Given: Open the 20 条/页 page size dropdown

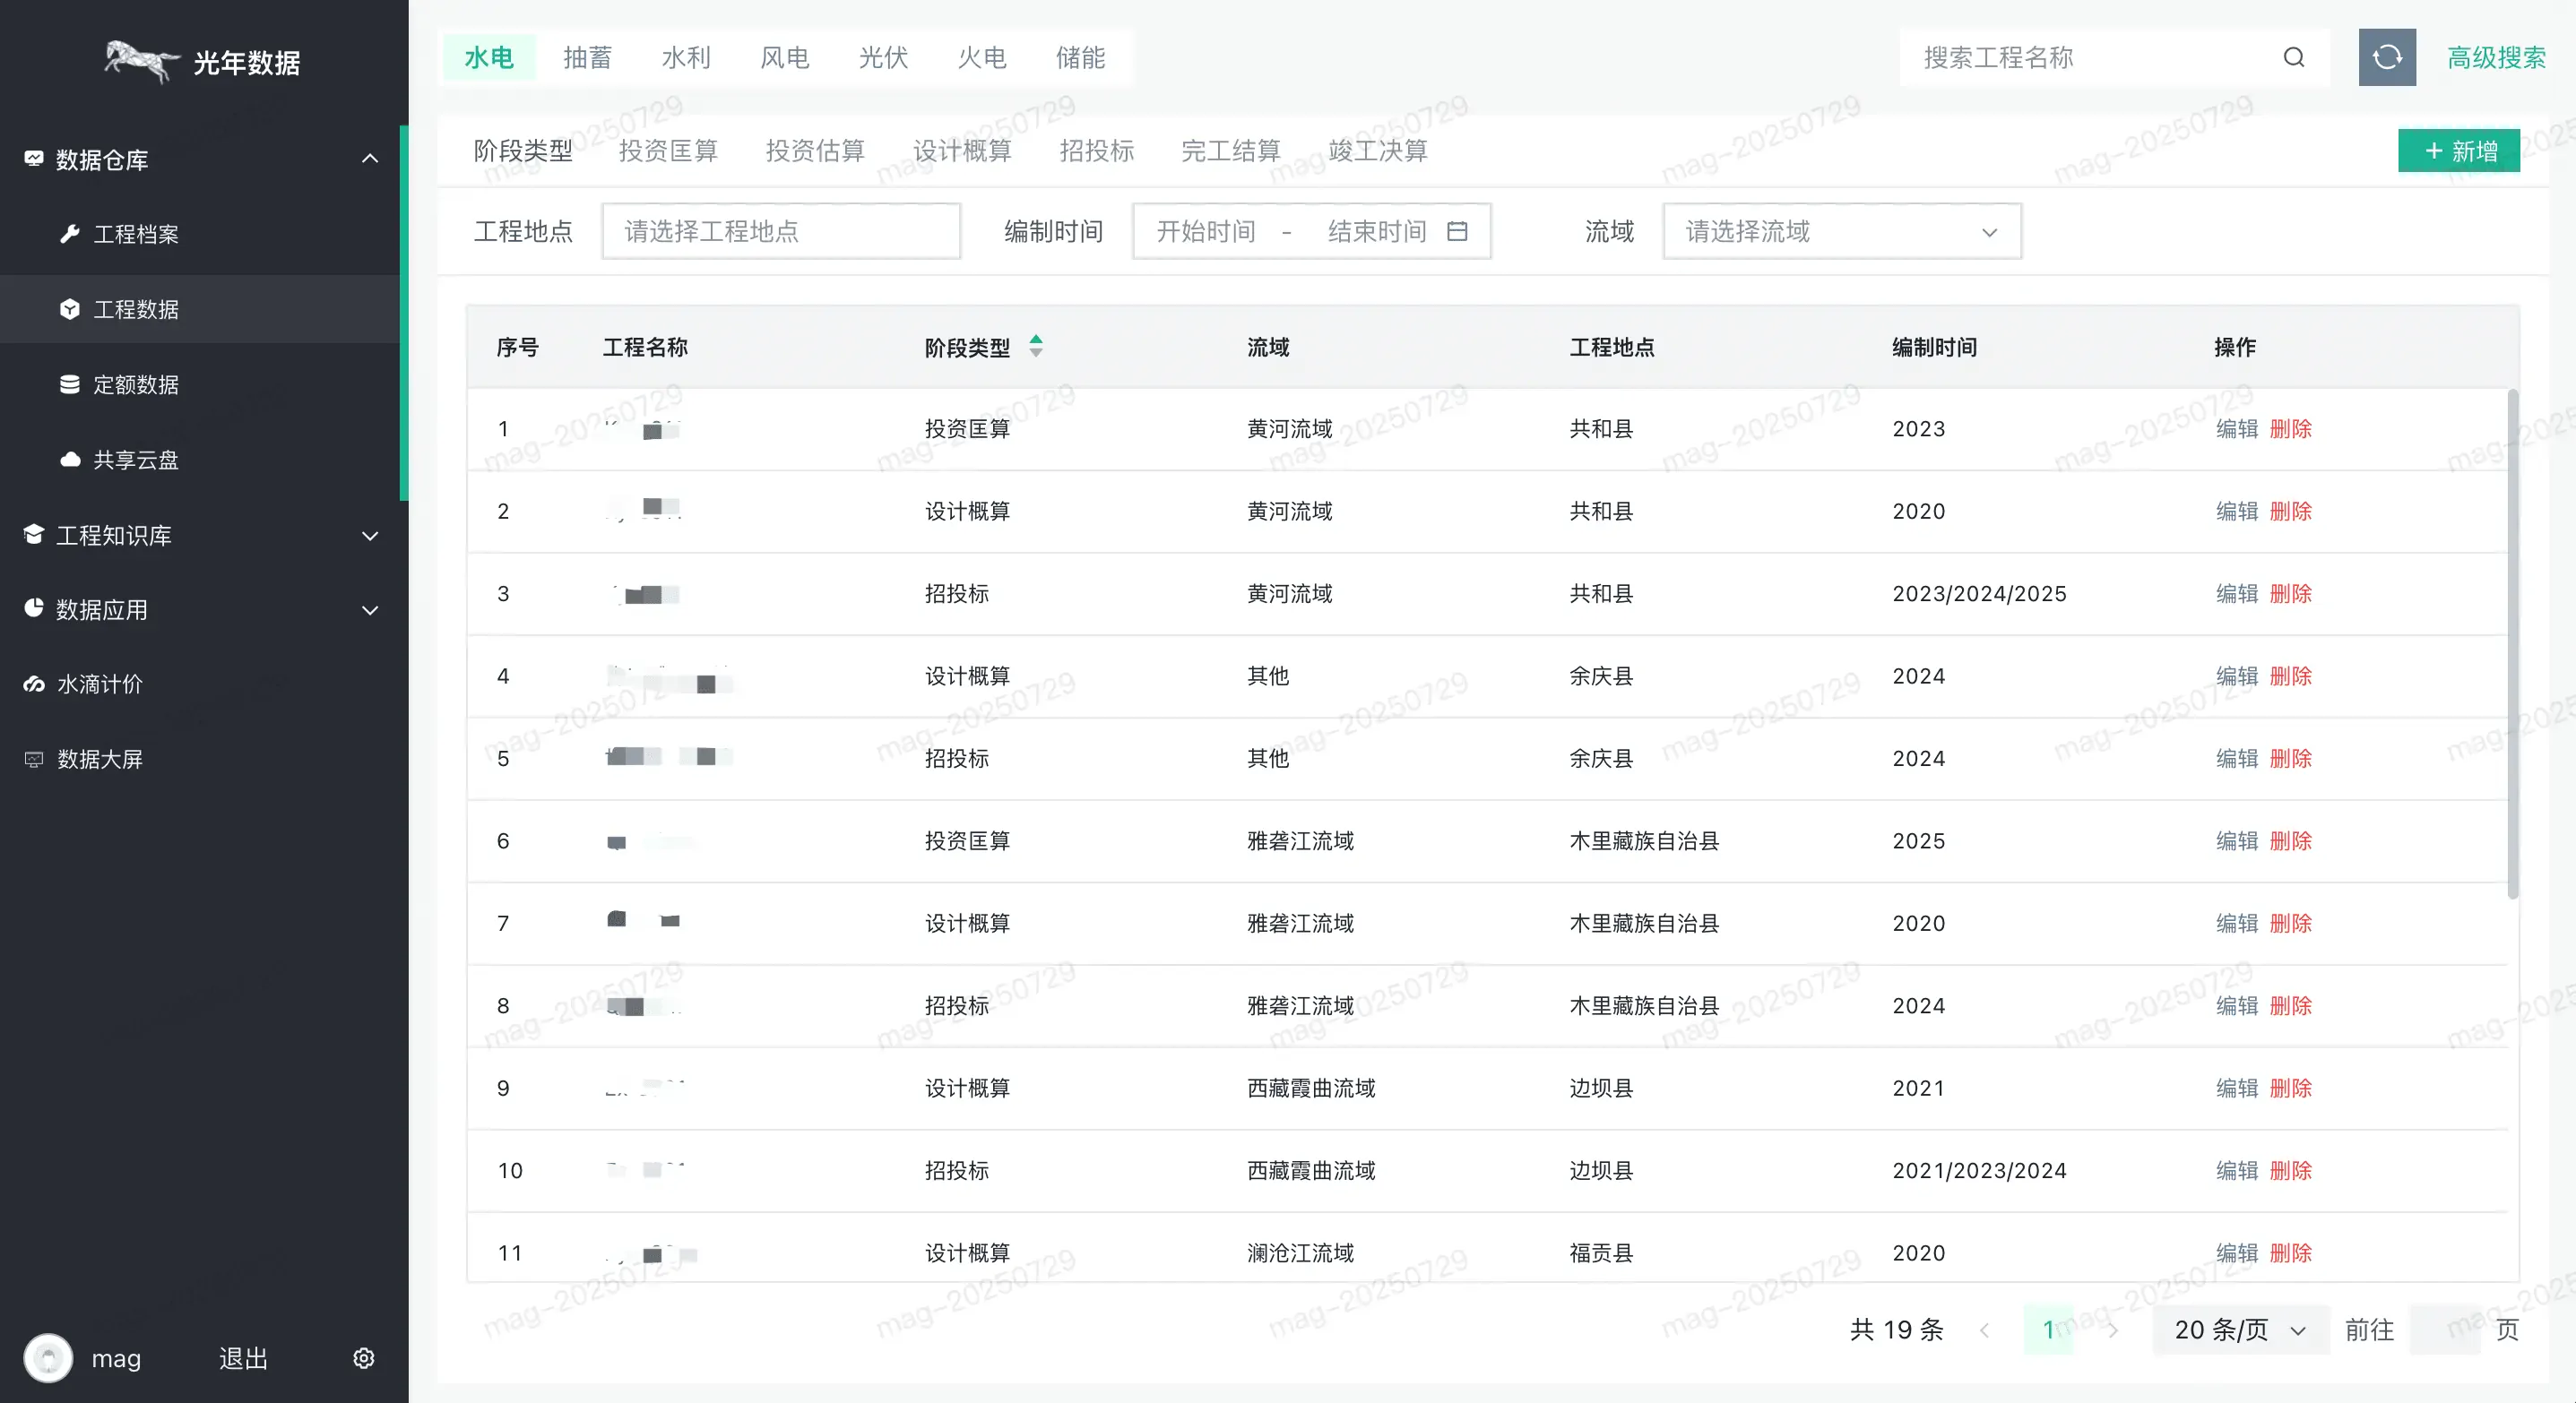Looking at the screenshot, I should 2239,1330.
